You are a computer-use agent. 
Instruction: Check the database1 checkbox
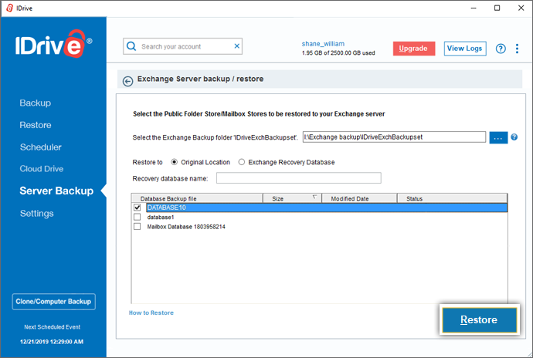tap(137, 217)
